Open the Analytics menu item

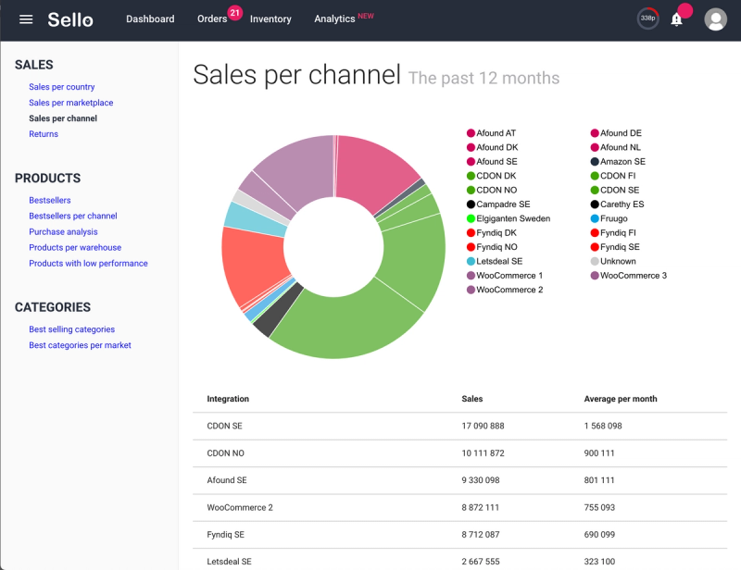point(334,19)
